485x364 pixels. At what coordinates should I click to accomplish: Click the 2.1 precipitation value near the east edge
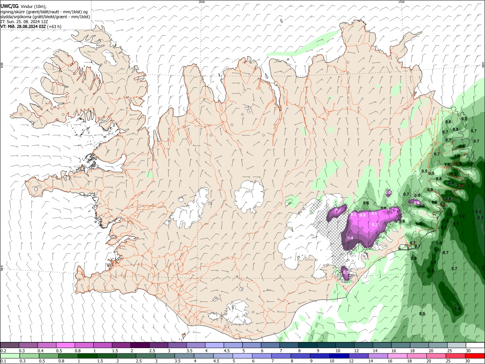coord(480,218)
